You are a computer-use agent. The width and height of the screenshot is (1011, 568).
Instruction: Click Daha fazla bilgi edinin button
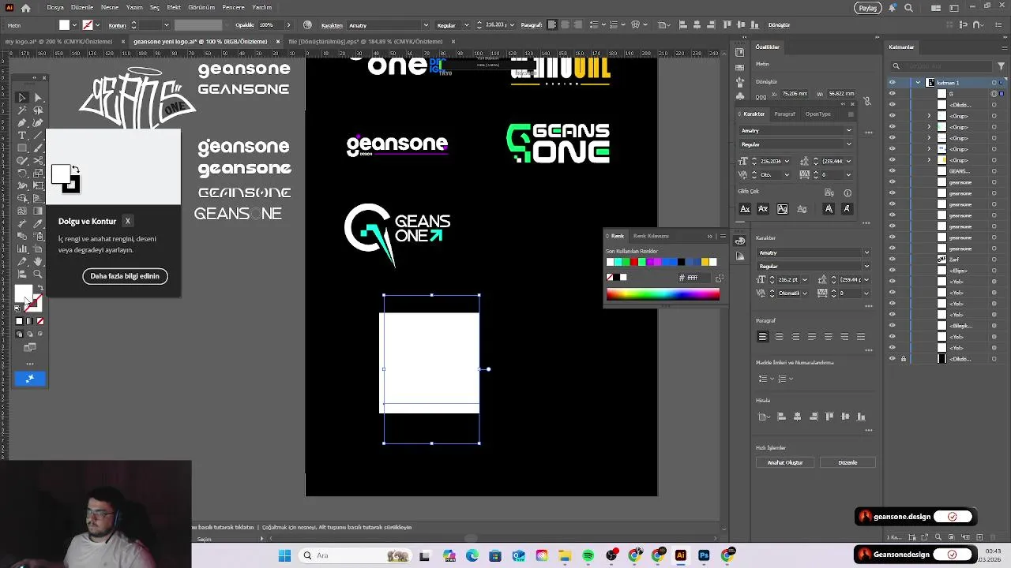[x=125, y=276]
